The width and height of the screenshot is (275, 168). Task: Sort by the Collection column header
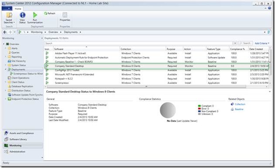143,49
